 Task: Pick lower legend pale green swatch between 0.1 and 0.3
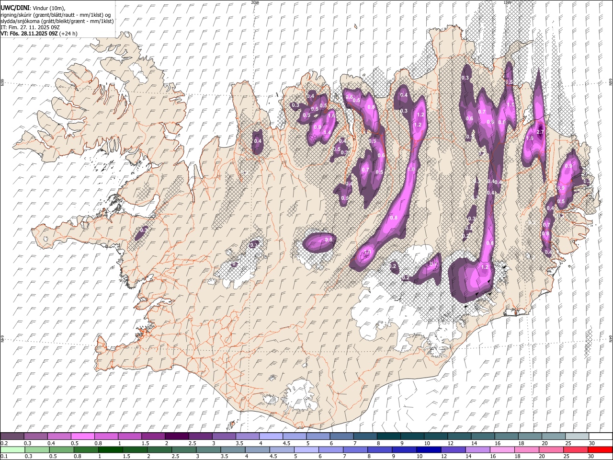[12, 450]
